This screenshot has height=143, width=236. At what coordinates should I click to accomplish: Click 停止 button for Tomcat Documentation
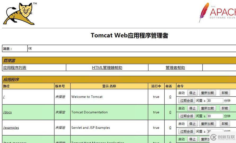pyautogui.click(x=192, y=108)
